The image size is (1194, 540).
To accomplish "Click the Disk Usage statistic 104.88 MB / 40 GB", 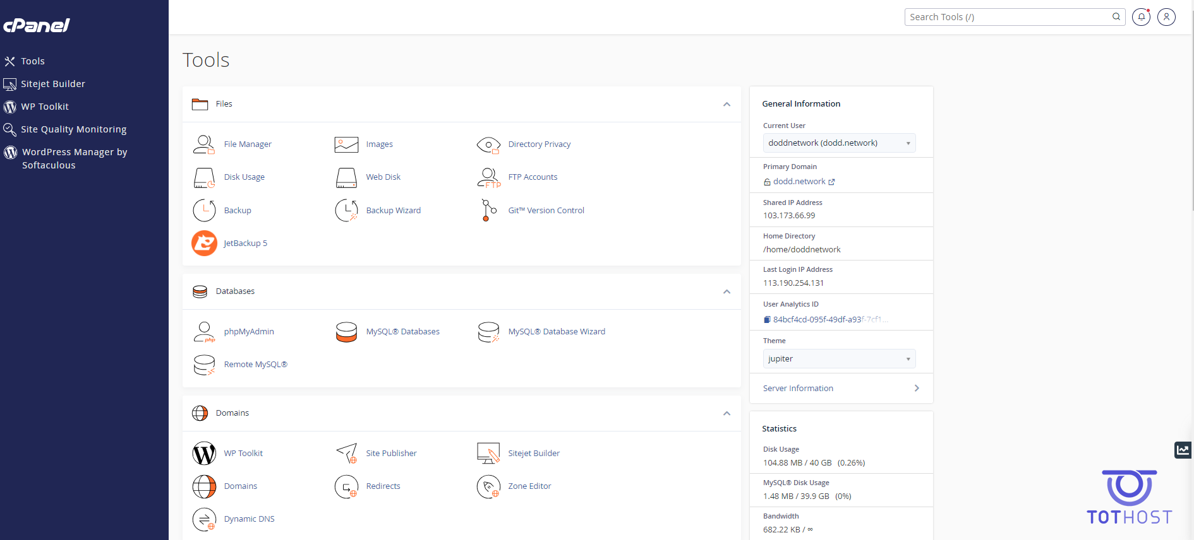I will click(x=797, y=463).
